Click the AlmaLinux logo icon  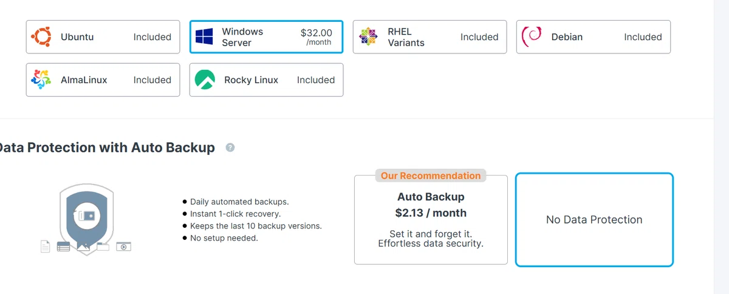pyautogui.click(x=41, y=80)
